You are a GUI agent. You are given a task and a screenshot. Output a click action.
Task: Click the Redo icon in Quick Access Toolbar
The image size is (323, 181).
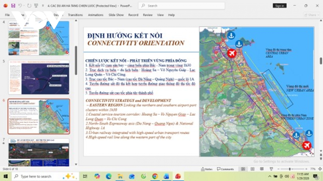[29, 5]
